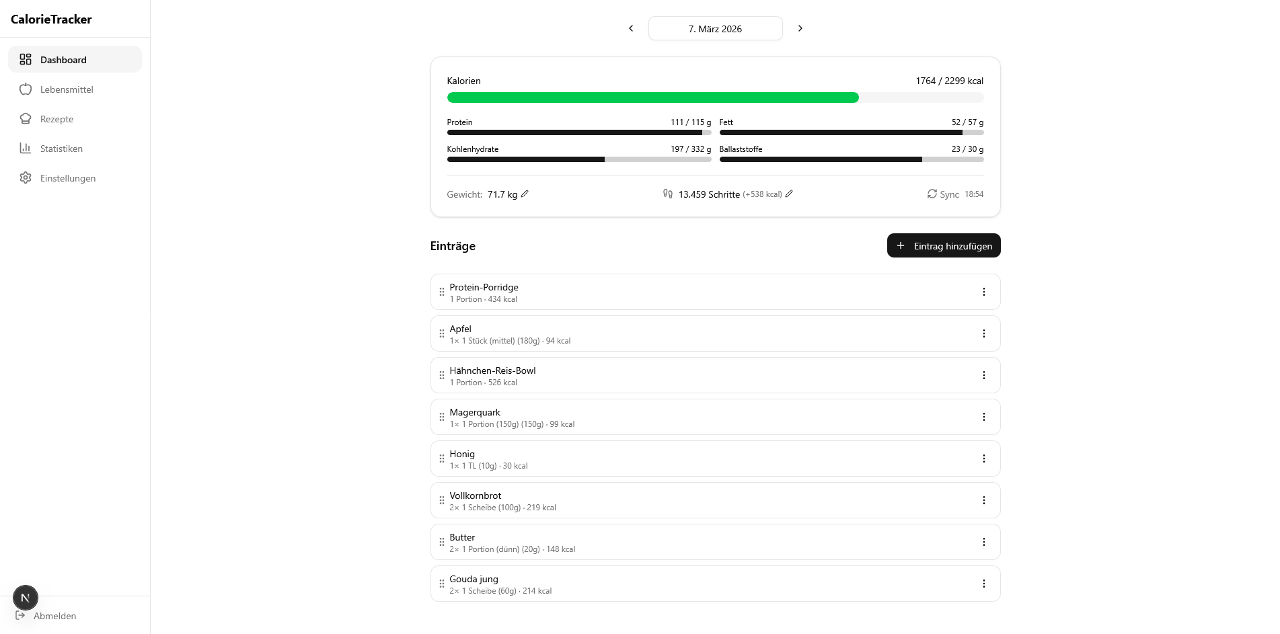This screenshot has width=1280, height=634.
Task: Open options menu for Apfel entry
Action: (x=983, y=333)
